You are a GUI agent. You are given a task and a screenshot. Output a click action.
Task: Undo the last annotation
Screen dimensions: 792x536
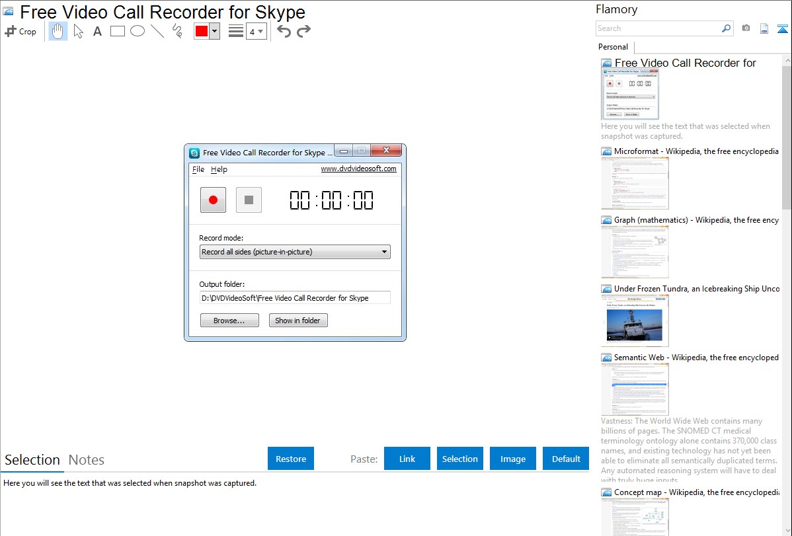click(x=284, y=31)
